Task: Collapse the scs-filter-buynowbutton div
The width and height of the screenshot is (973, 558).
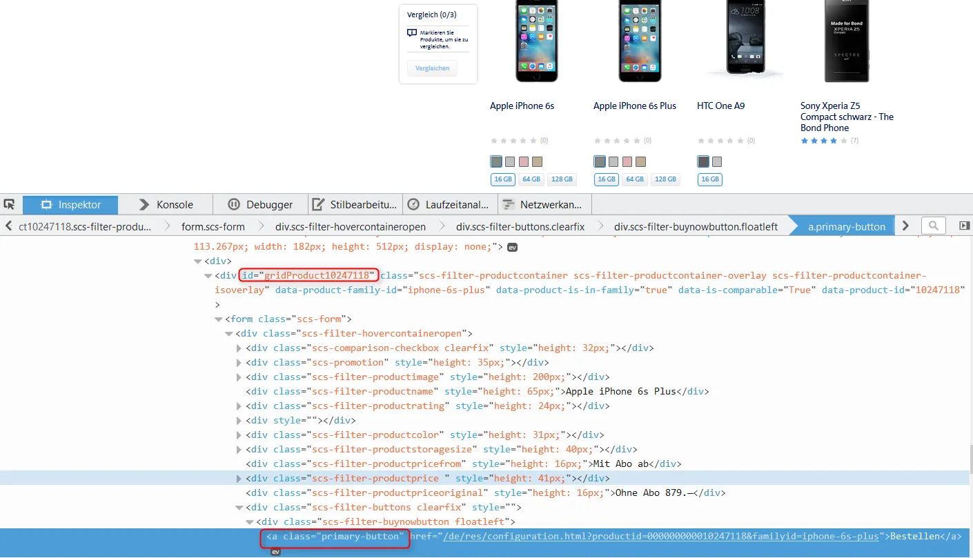Action: pos(250,522)
